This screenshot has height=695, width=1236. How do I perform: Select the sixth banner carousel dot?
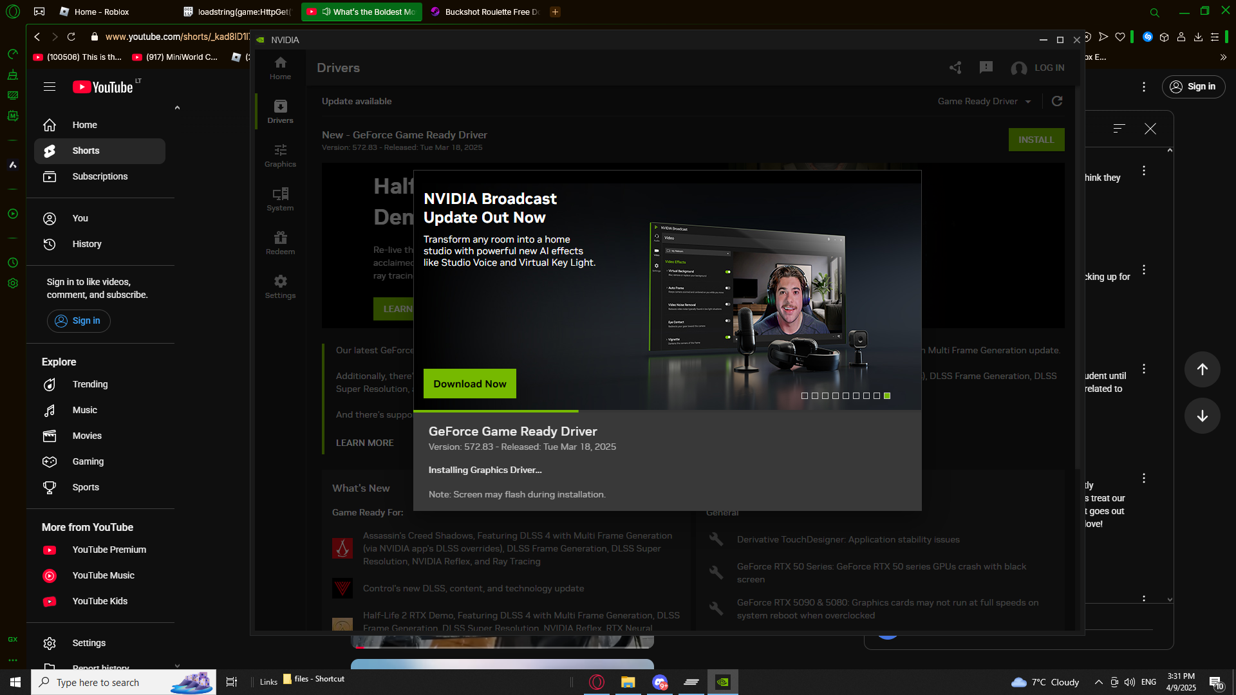coord(856,396)
